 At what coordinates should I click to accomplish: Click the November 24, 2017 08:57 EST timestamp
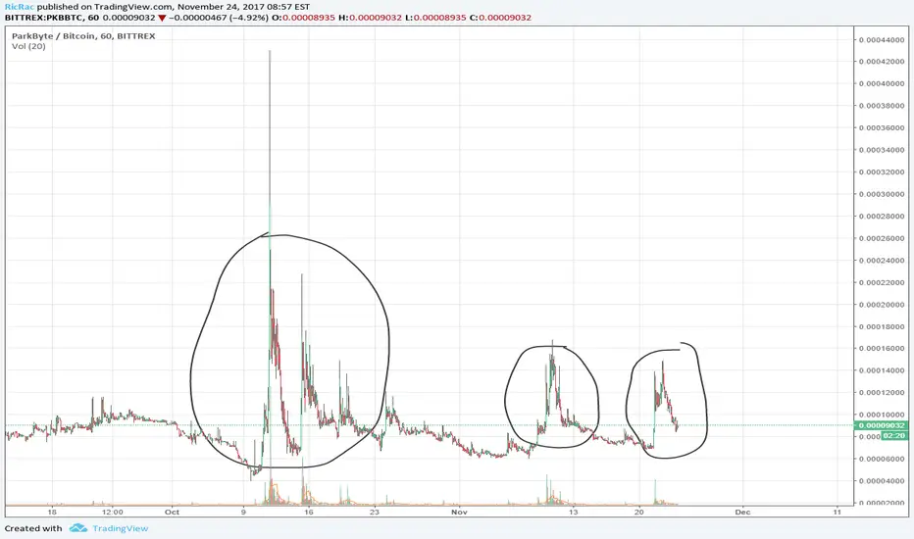click(x=243, y=7)
